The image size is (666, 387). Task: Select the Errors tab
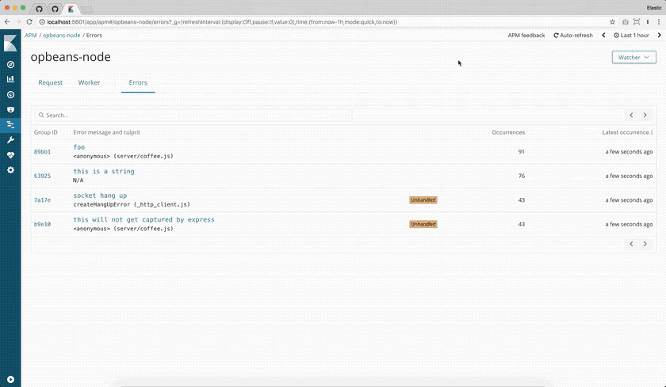pyautogui.click(x=138, y=82)
